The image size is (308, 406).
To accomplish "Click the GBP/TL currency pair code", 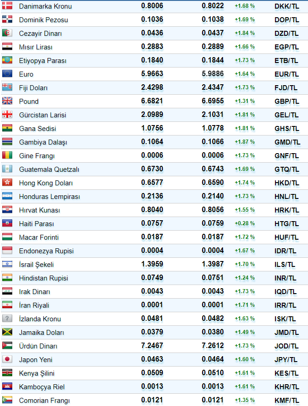I will (286, 101).
